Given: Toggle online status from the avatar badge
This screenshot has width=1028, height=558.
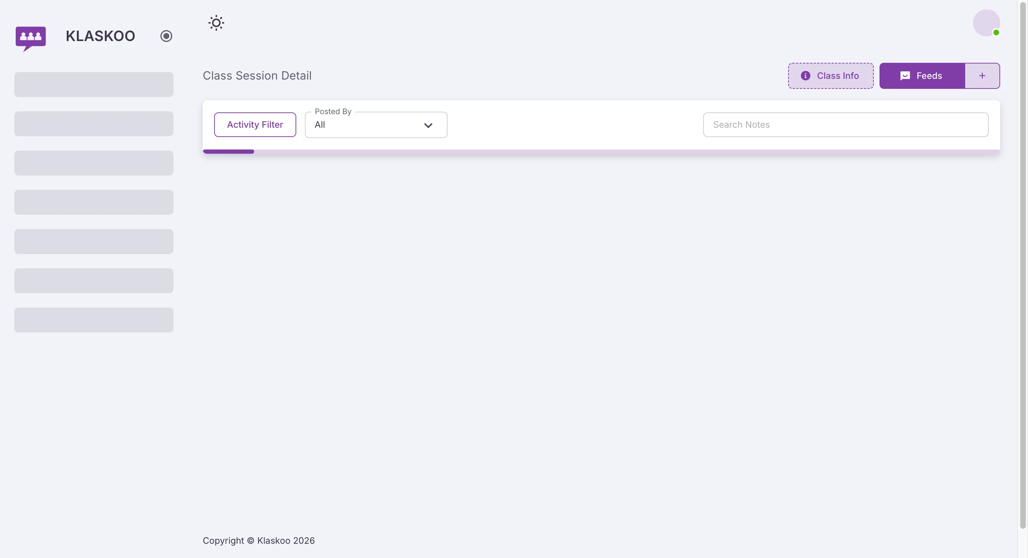Looking at the screenshot, I should [997, 33].
